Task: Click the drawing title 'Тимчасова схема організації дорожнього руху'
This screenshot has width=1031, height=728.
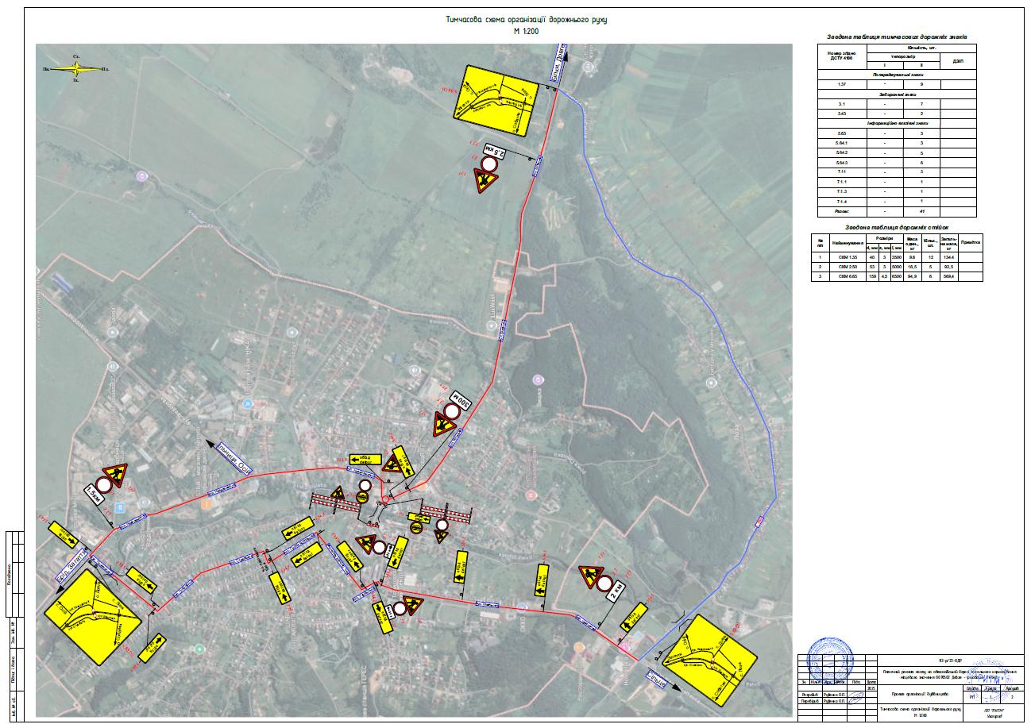Action: coord(526,19)
